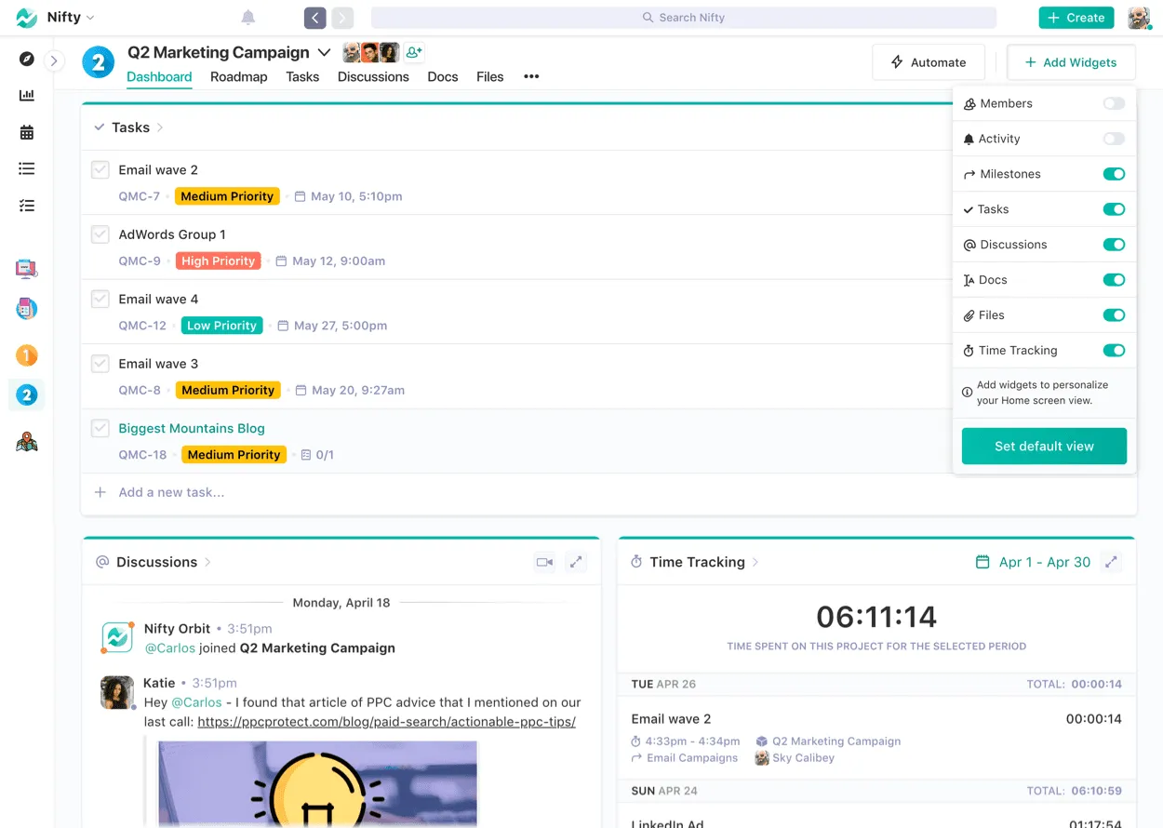Start a video call from Discussions widget
This screenshot has width=1163, height=828.
tap(543, 562)
